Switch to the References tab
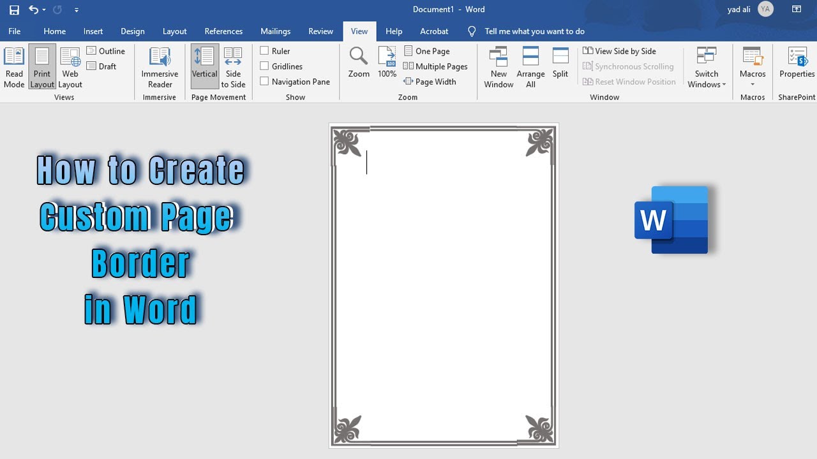Image resolution: width=817 pixels, height=459 pixels. 223,31
